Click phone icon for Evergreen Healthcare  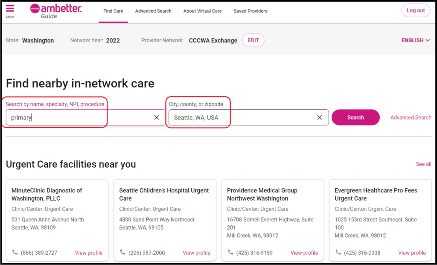click(x=338, y=252)
